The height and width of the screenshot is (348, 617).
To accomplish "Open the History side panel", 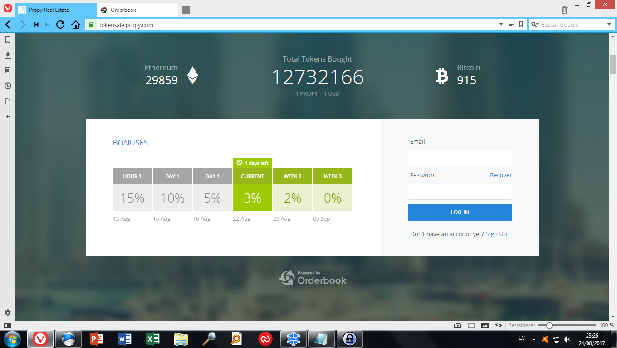I will pyautogui.click(x=8, y=86).
